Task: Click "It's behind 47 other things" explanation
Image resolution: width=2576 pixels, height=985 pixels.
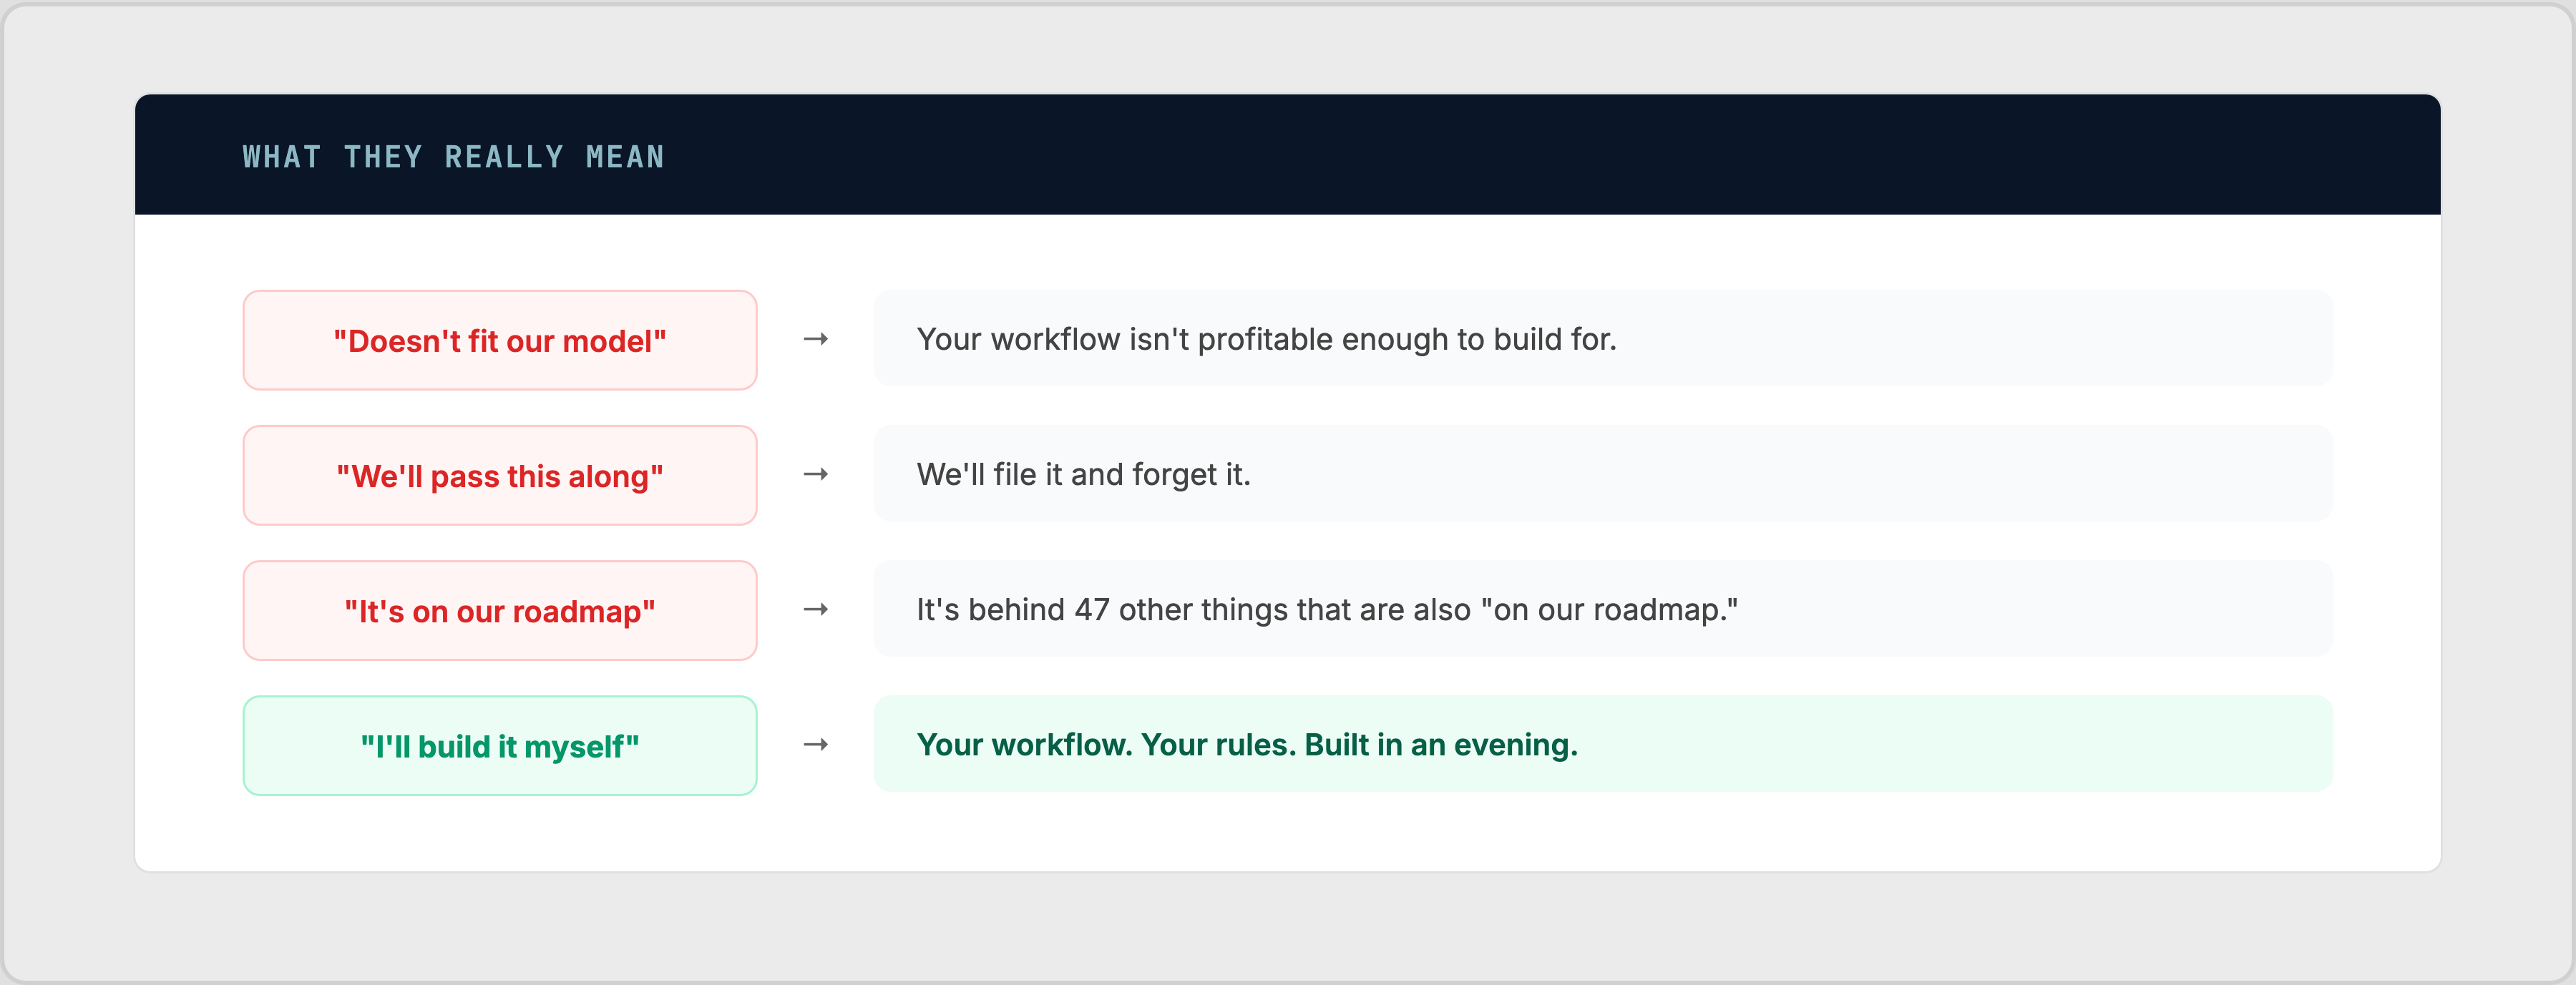Action: (1326, 609)
